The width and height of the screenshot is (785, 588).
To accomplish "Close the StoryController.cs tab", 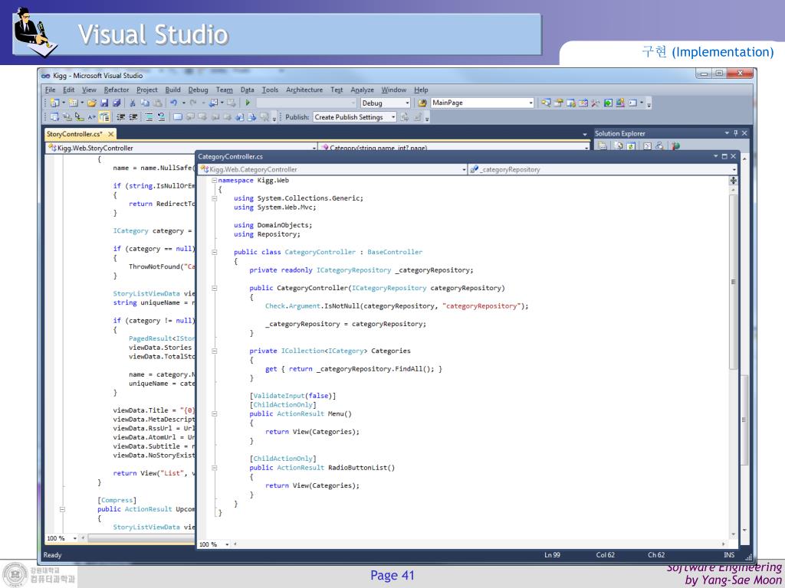I will click(x=110, y=134).
